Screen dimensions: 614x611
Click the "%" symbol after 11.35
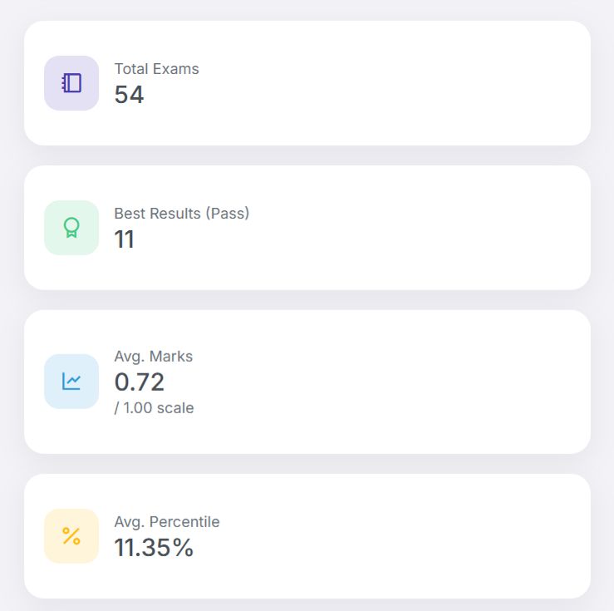click(x=184, y=548)
